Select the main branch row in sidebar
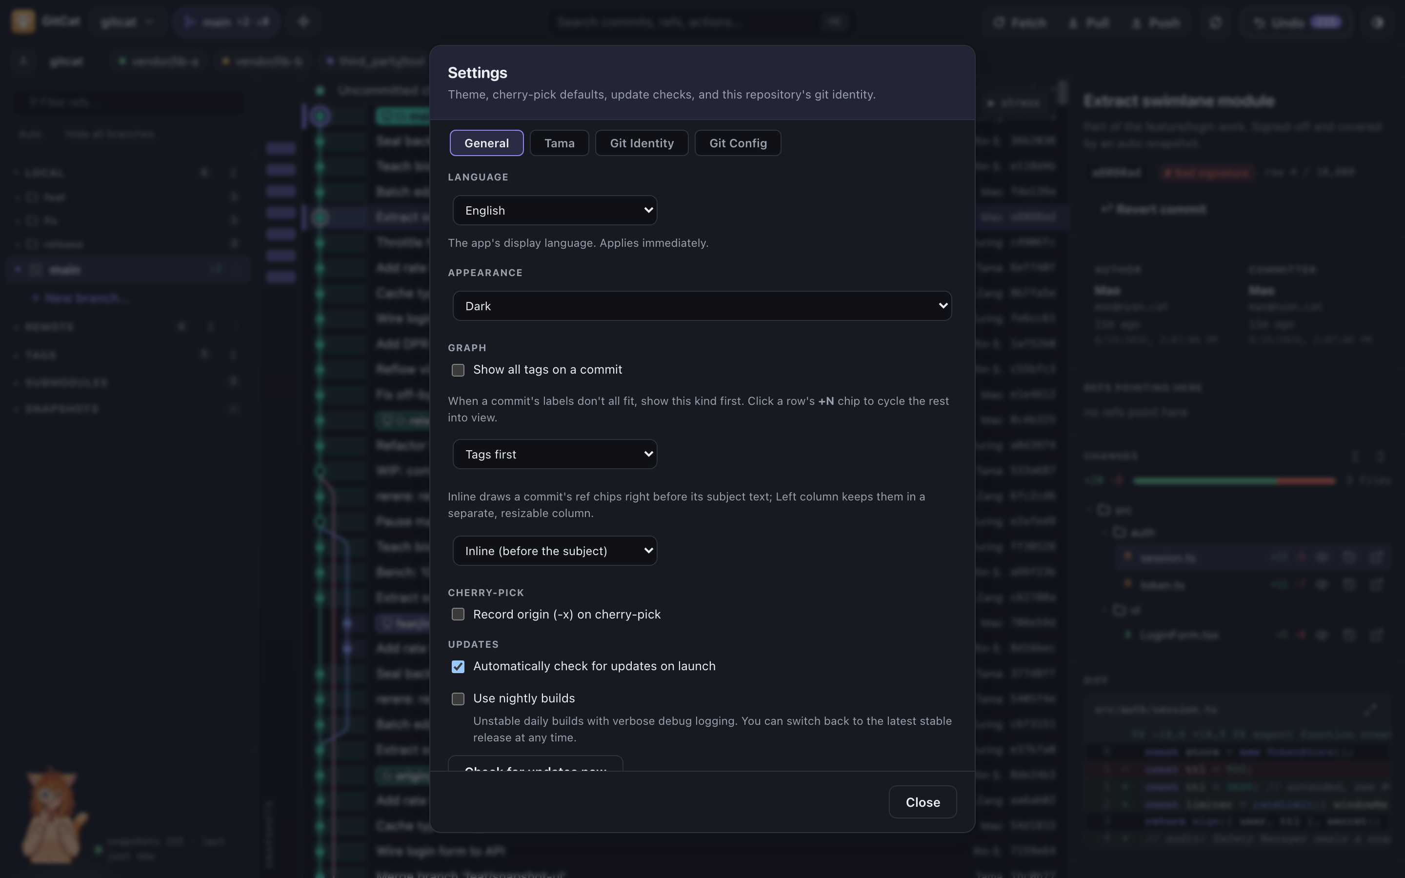 pos(129,269)
